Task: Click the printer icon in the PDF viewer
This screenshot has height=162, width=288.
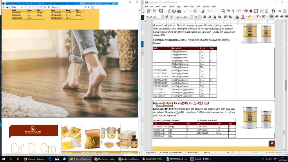Action: [7, 7]
